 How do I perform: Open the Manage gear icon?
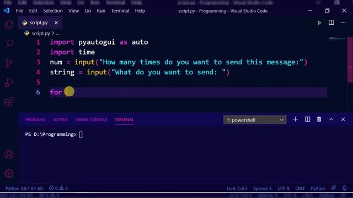pos(9,173)
